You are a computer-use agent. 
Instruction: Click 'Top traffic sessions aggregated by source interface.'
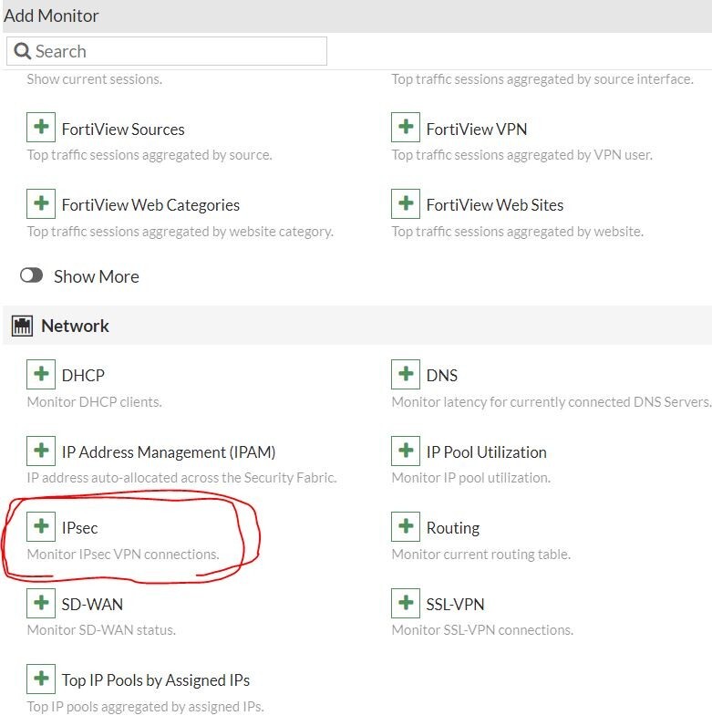(542, 79)
